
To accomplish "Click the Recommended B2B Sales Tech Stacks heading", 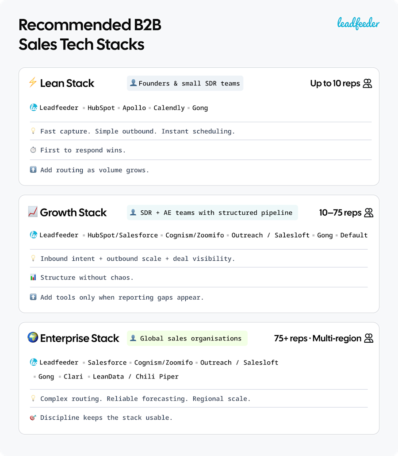I will point(90,35).
